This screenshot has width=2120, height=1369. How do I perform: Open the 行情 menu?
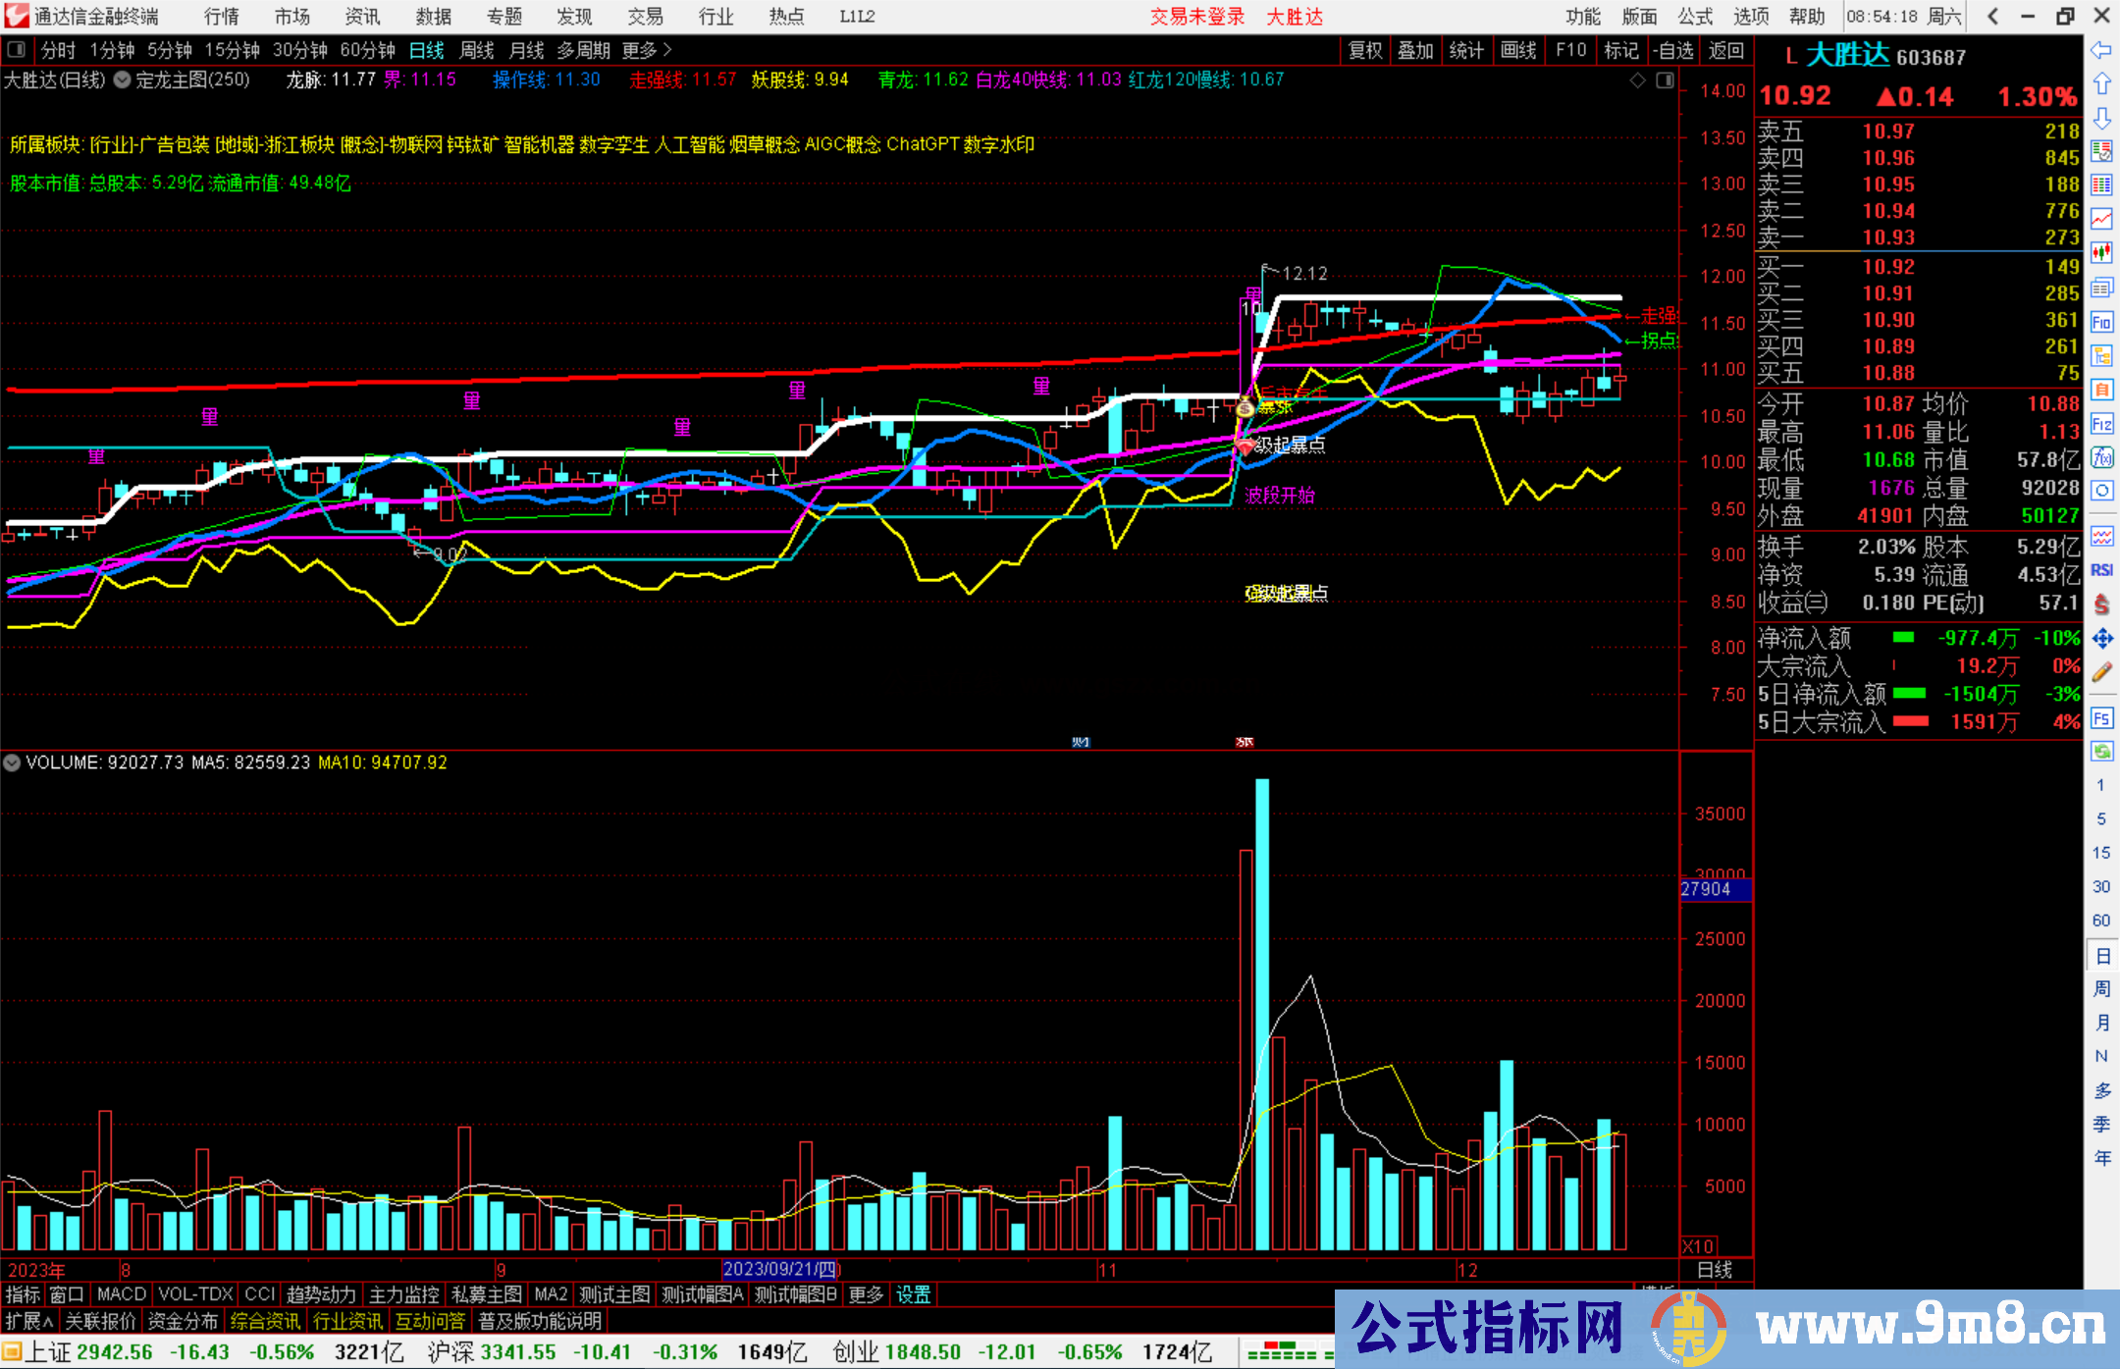[x=222, y=17]
